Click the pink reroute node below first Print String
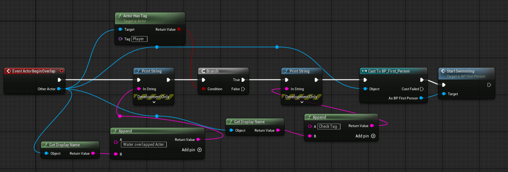The height and width of the screenshot is (172, 508). (x=120, y=116)
